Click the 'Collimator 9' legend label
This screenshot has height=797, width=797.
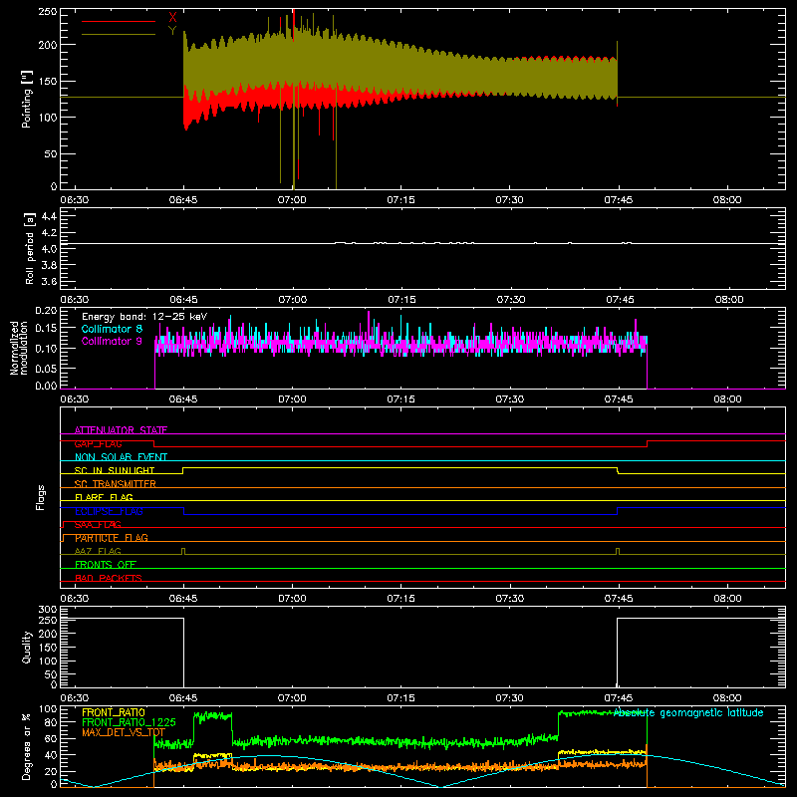point(112,341)
